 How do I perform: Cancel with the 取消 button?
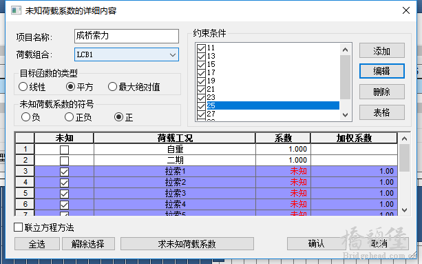tap(379, 244)
